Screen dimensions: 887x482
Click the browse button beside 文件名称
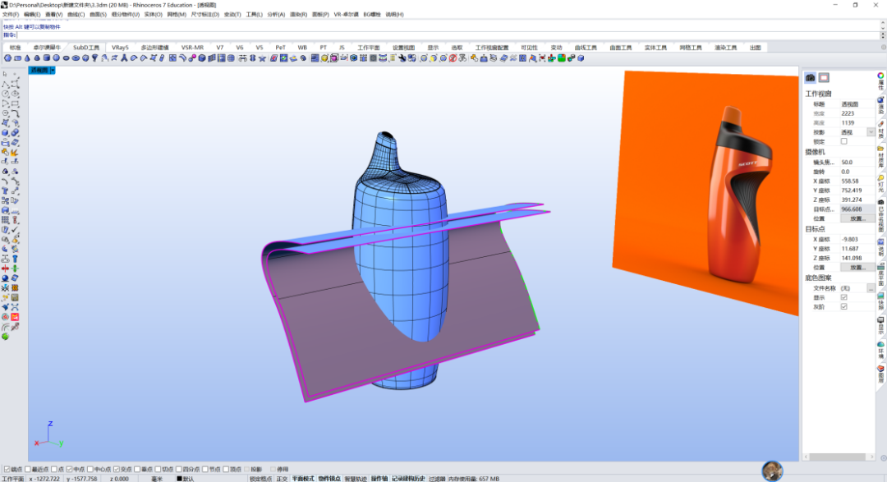coord(871,288)
